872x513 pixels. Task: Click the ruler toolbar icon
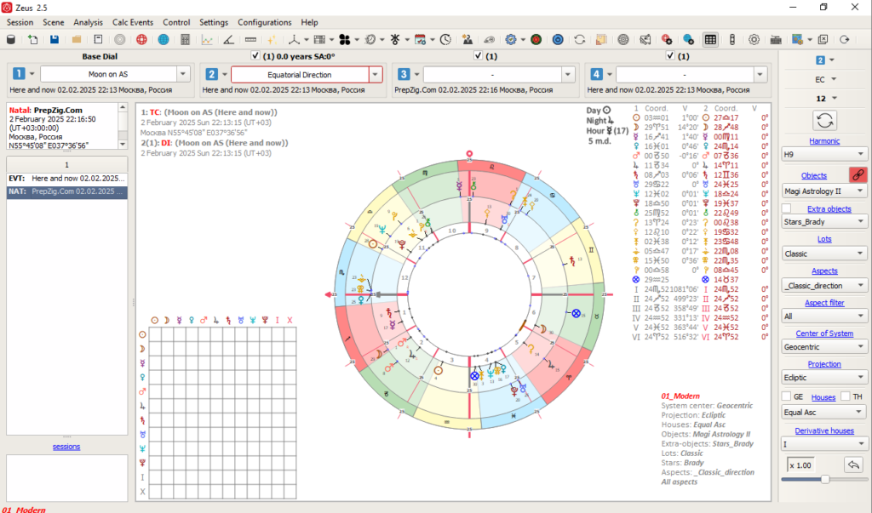pos(251,39)
